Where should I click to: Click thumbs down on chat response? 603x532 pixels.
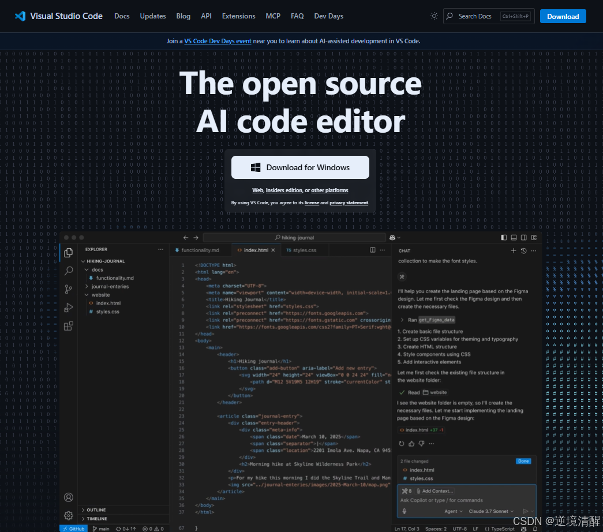tap(421, 444)
